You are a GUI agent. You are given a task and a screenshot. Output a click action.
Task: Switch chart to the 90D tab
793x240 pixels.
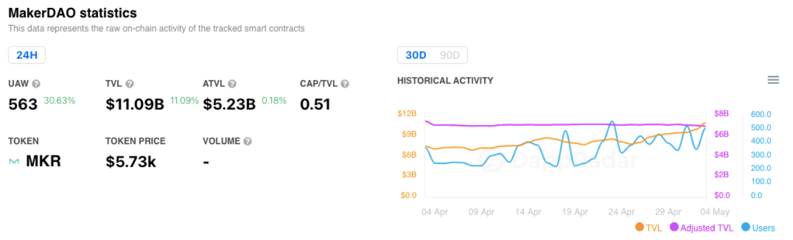pos(450,55)
